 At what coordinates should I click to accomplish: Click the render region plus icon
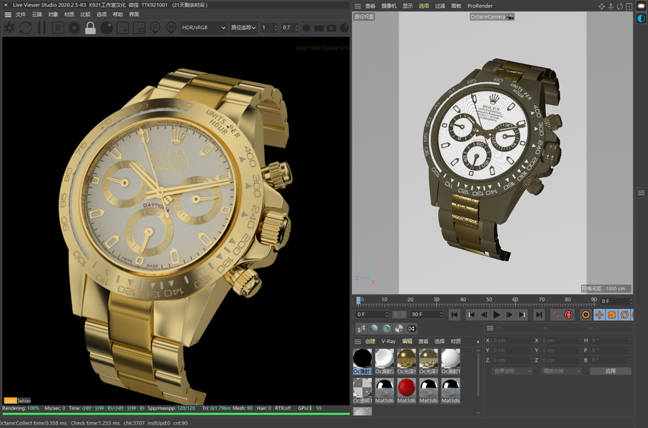pyautogui.click(x=123, y=28)
